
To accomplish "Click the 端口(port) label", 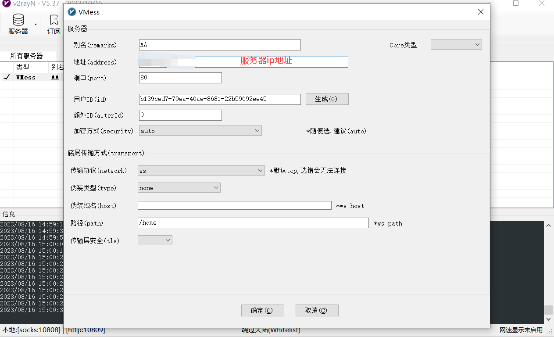I will click(x=90, y=78).
